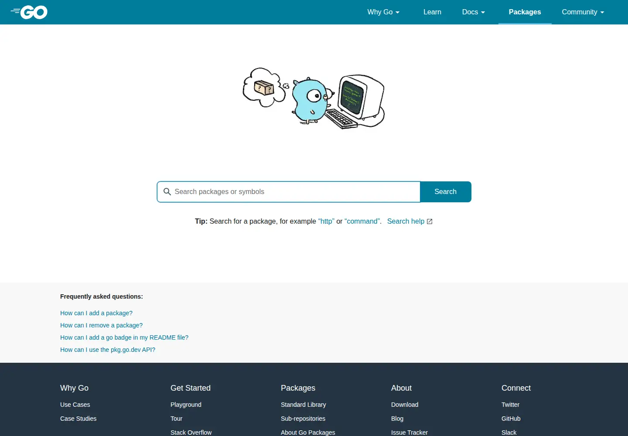Open About Go Packages footer link
Image resolution: width=628 pixels, height=436 pixels.
pyautogui.click(x=308, y=433)
